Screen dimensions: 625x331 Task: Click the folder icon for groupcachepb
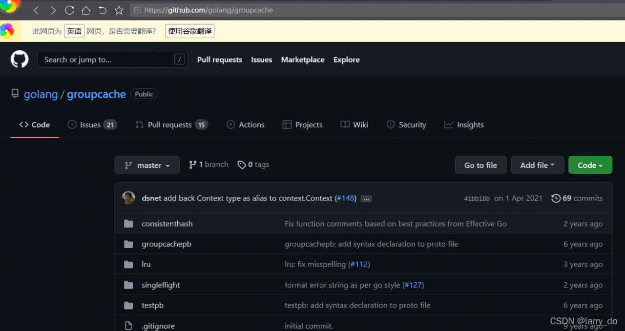pos(128,244)
